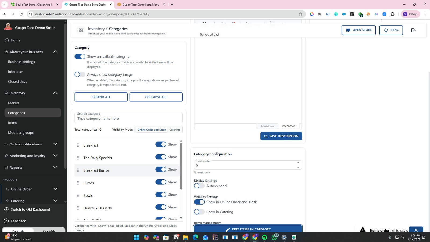Dismiss the items order error notification

[416, 230]
